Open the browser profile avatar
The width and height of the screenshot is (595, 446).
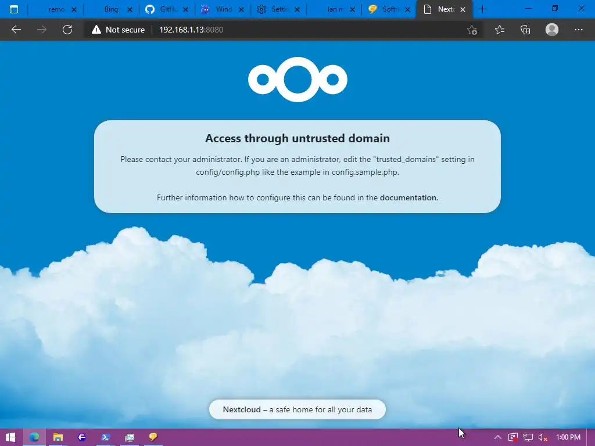click(552, 30)
